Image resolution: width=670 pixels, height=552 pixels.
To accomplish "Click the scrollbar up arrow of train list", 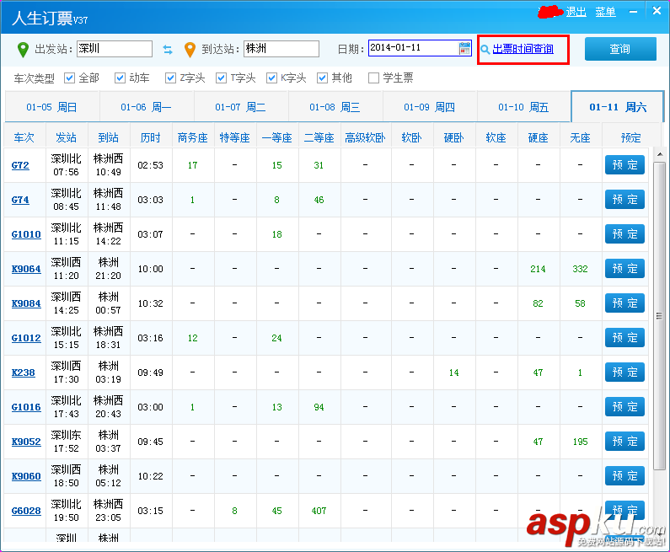I will point(660,154).
